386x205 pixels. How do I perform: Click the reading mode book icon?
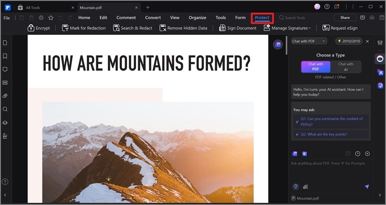[x=362, y=18]
